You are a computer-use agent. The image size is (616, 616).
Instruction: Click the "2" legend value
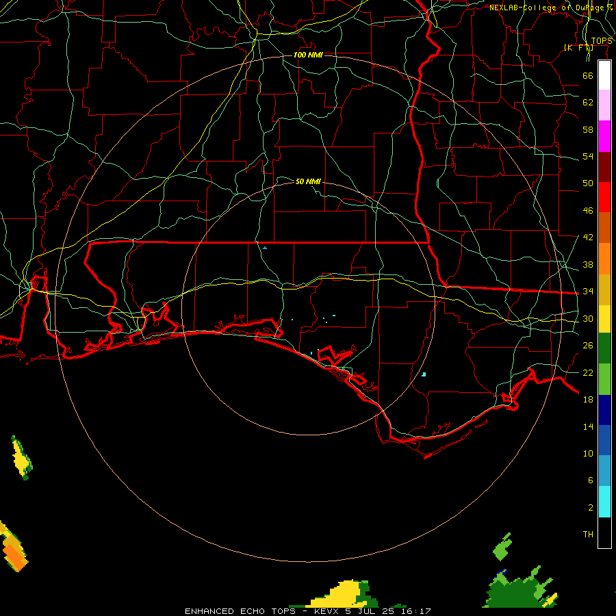point(591,508)
